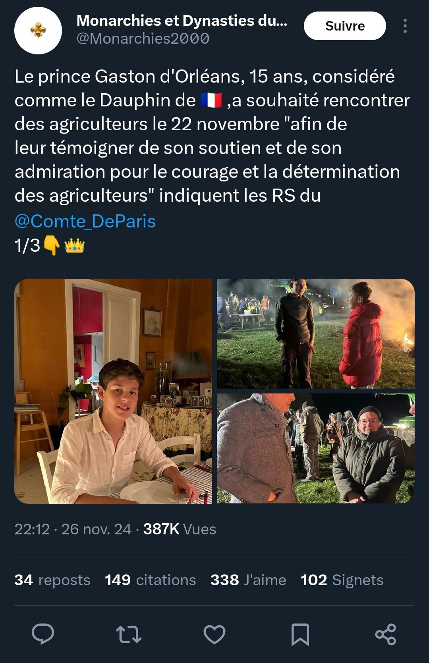
Task: View the 338 J'aime likes list
Action: point(248,580)
